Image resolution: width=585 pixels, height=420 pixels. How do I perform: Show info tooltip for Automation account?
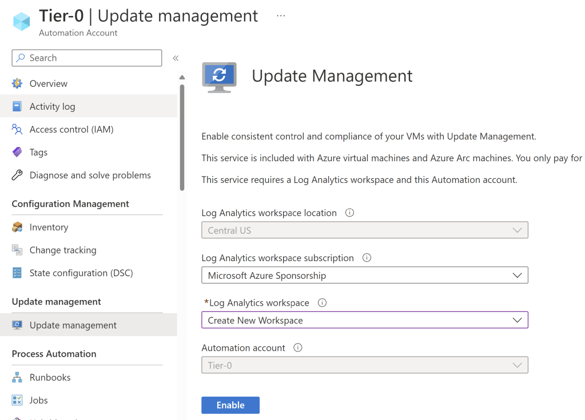pyautogui.click(x=297, y=347)
